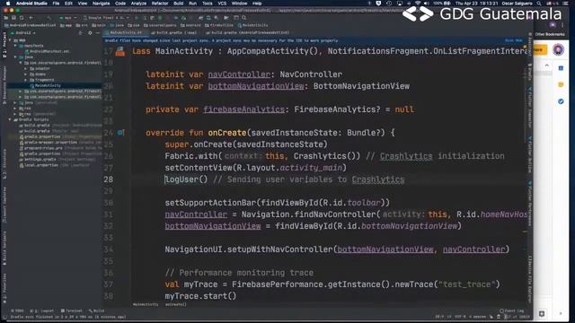Collapse the app module tree node
Viewport: 575px width, 323px height.
(10, 40)
